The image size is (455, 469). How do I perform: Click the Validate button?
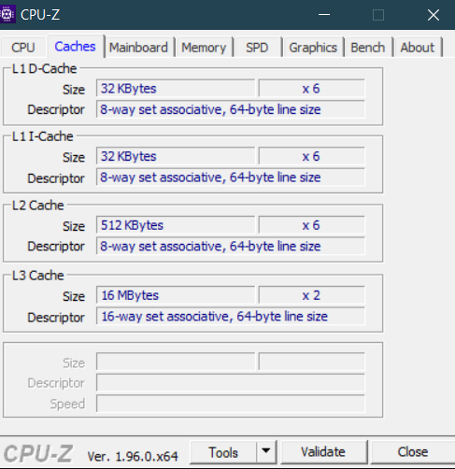click(323, 452)
